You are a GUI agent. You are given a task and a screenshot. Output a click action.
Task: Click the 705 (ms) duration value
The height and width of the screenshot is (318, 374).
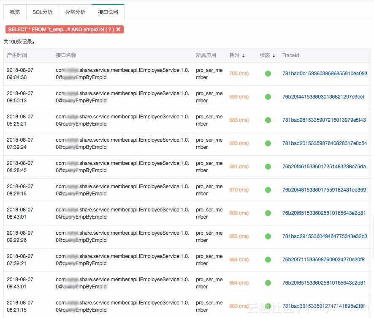click(x=239, y=74)
